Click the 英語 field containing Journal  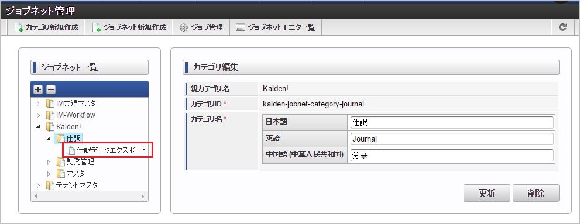click(452, 139)
